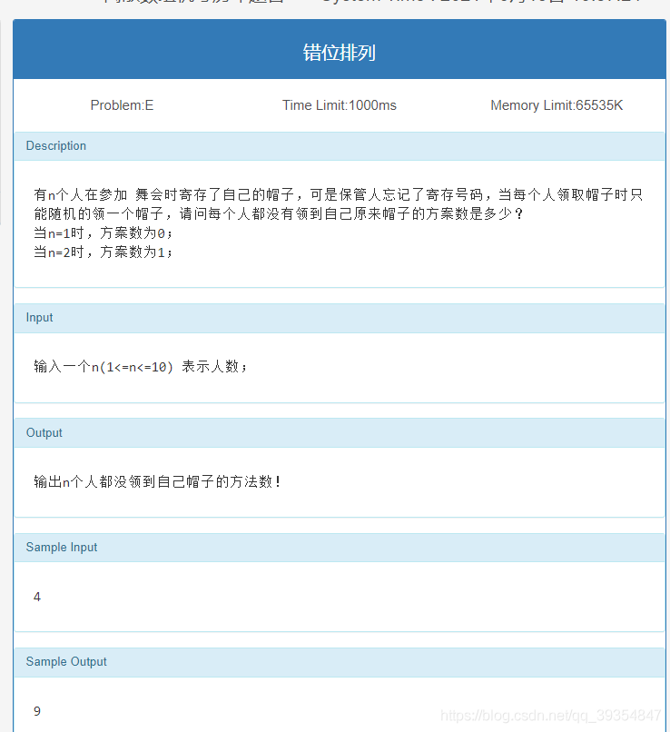Click the description line starting 能随机的领一个帽子
The width and height of the screenshot is (670, 732).
point(279,213)
